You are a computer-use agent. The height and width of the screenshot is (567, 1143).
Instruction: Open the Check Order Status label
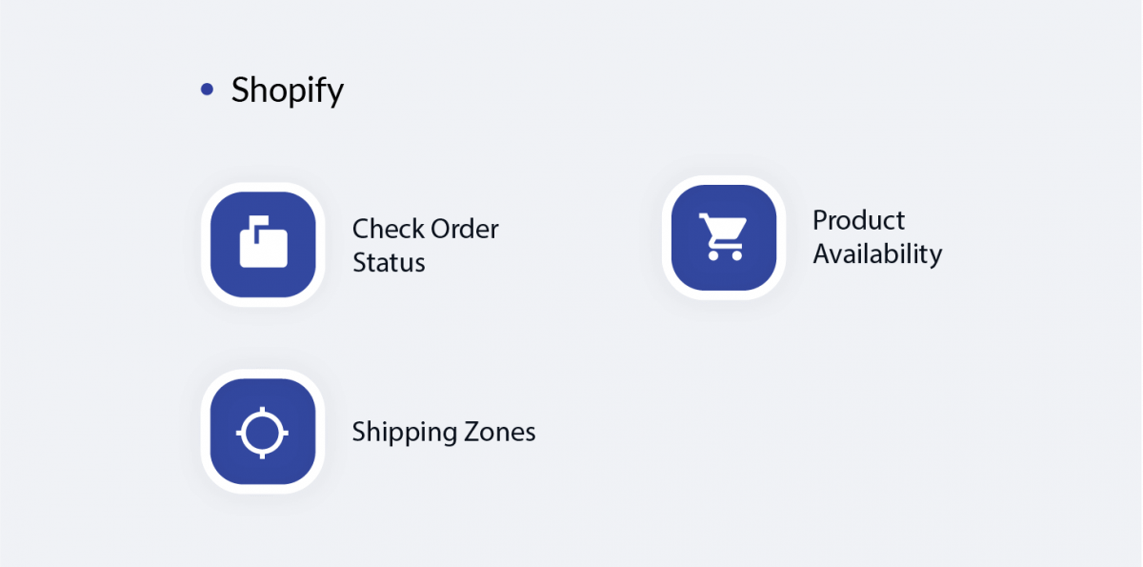coord(426,245)
